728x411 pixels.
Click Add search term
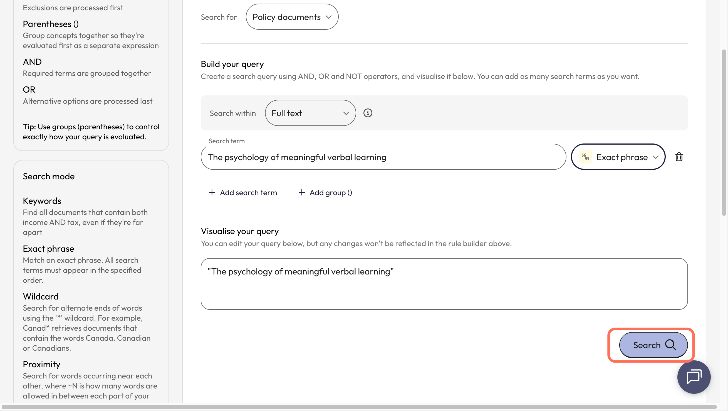243,192
